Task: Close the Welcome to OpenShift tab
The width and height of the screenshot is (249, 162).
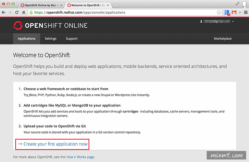Action: [x=108, y=5]
